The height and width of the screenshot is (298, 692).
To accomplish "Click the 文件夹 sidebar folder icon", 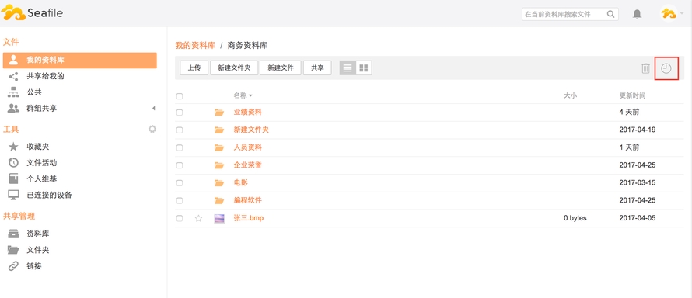I will point(14,250).
